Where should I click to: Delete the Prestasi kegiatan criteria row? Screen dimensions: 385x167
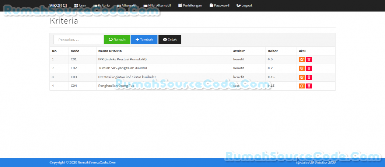(309, 77)
